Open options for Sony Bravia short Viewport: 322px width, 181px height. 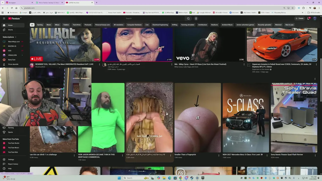315,155
